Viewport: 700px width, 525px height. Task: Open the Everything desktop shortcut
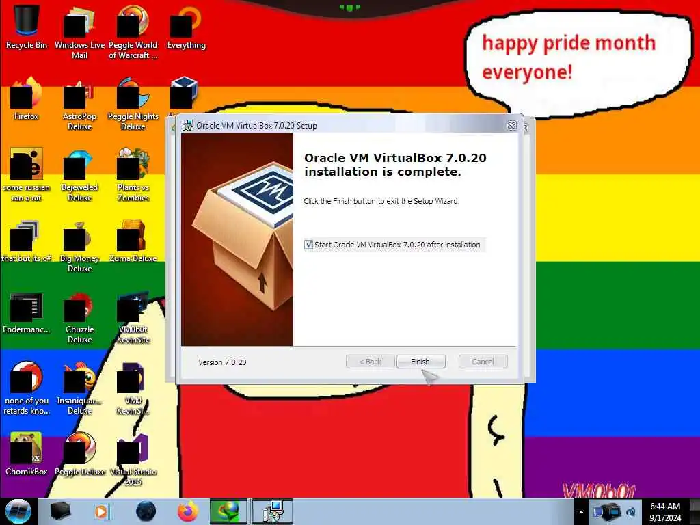click(x=186, y=27)
